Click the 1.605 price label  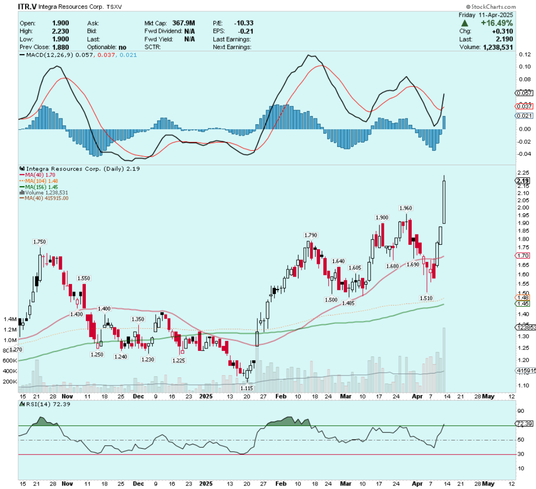click(355, 268)
